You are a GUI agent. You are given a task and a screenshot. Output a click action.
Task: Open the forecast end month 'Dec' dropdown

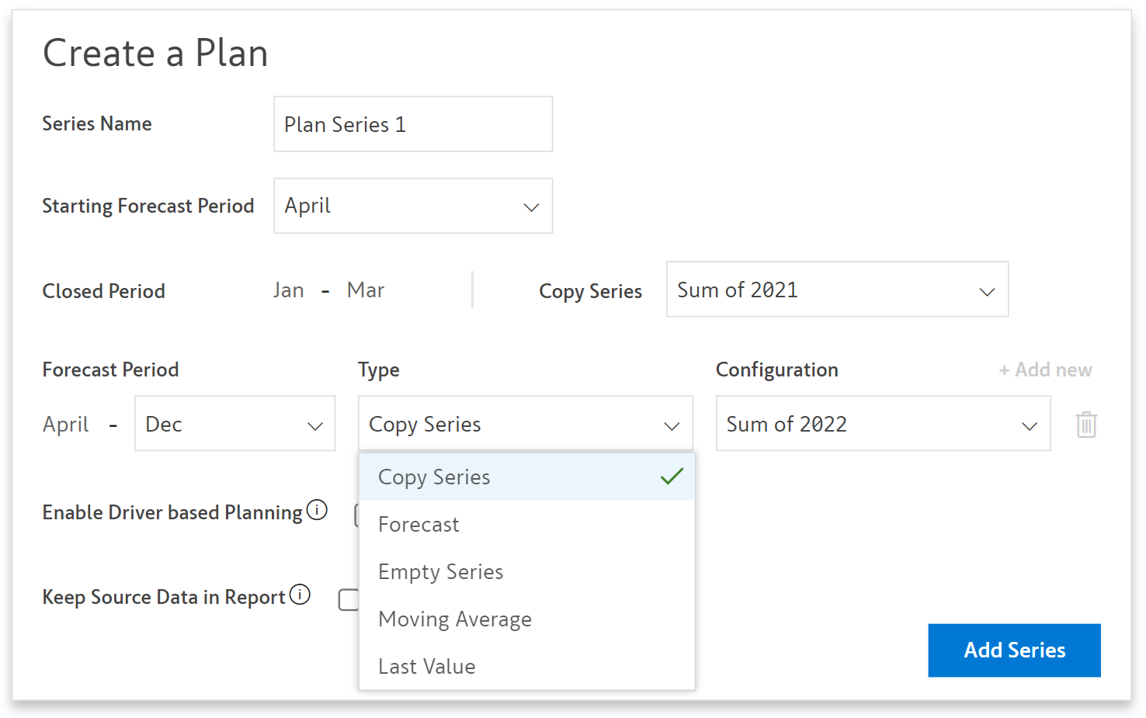(234, 424)
